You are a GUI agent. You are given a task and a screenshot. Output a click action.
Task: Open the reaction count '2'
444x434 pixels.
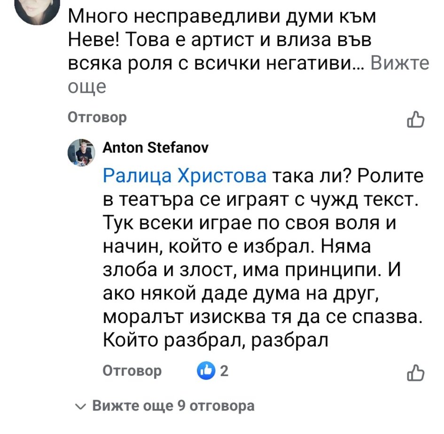pyautogui.click(x=224, y=371)
